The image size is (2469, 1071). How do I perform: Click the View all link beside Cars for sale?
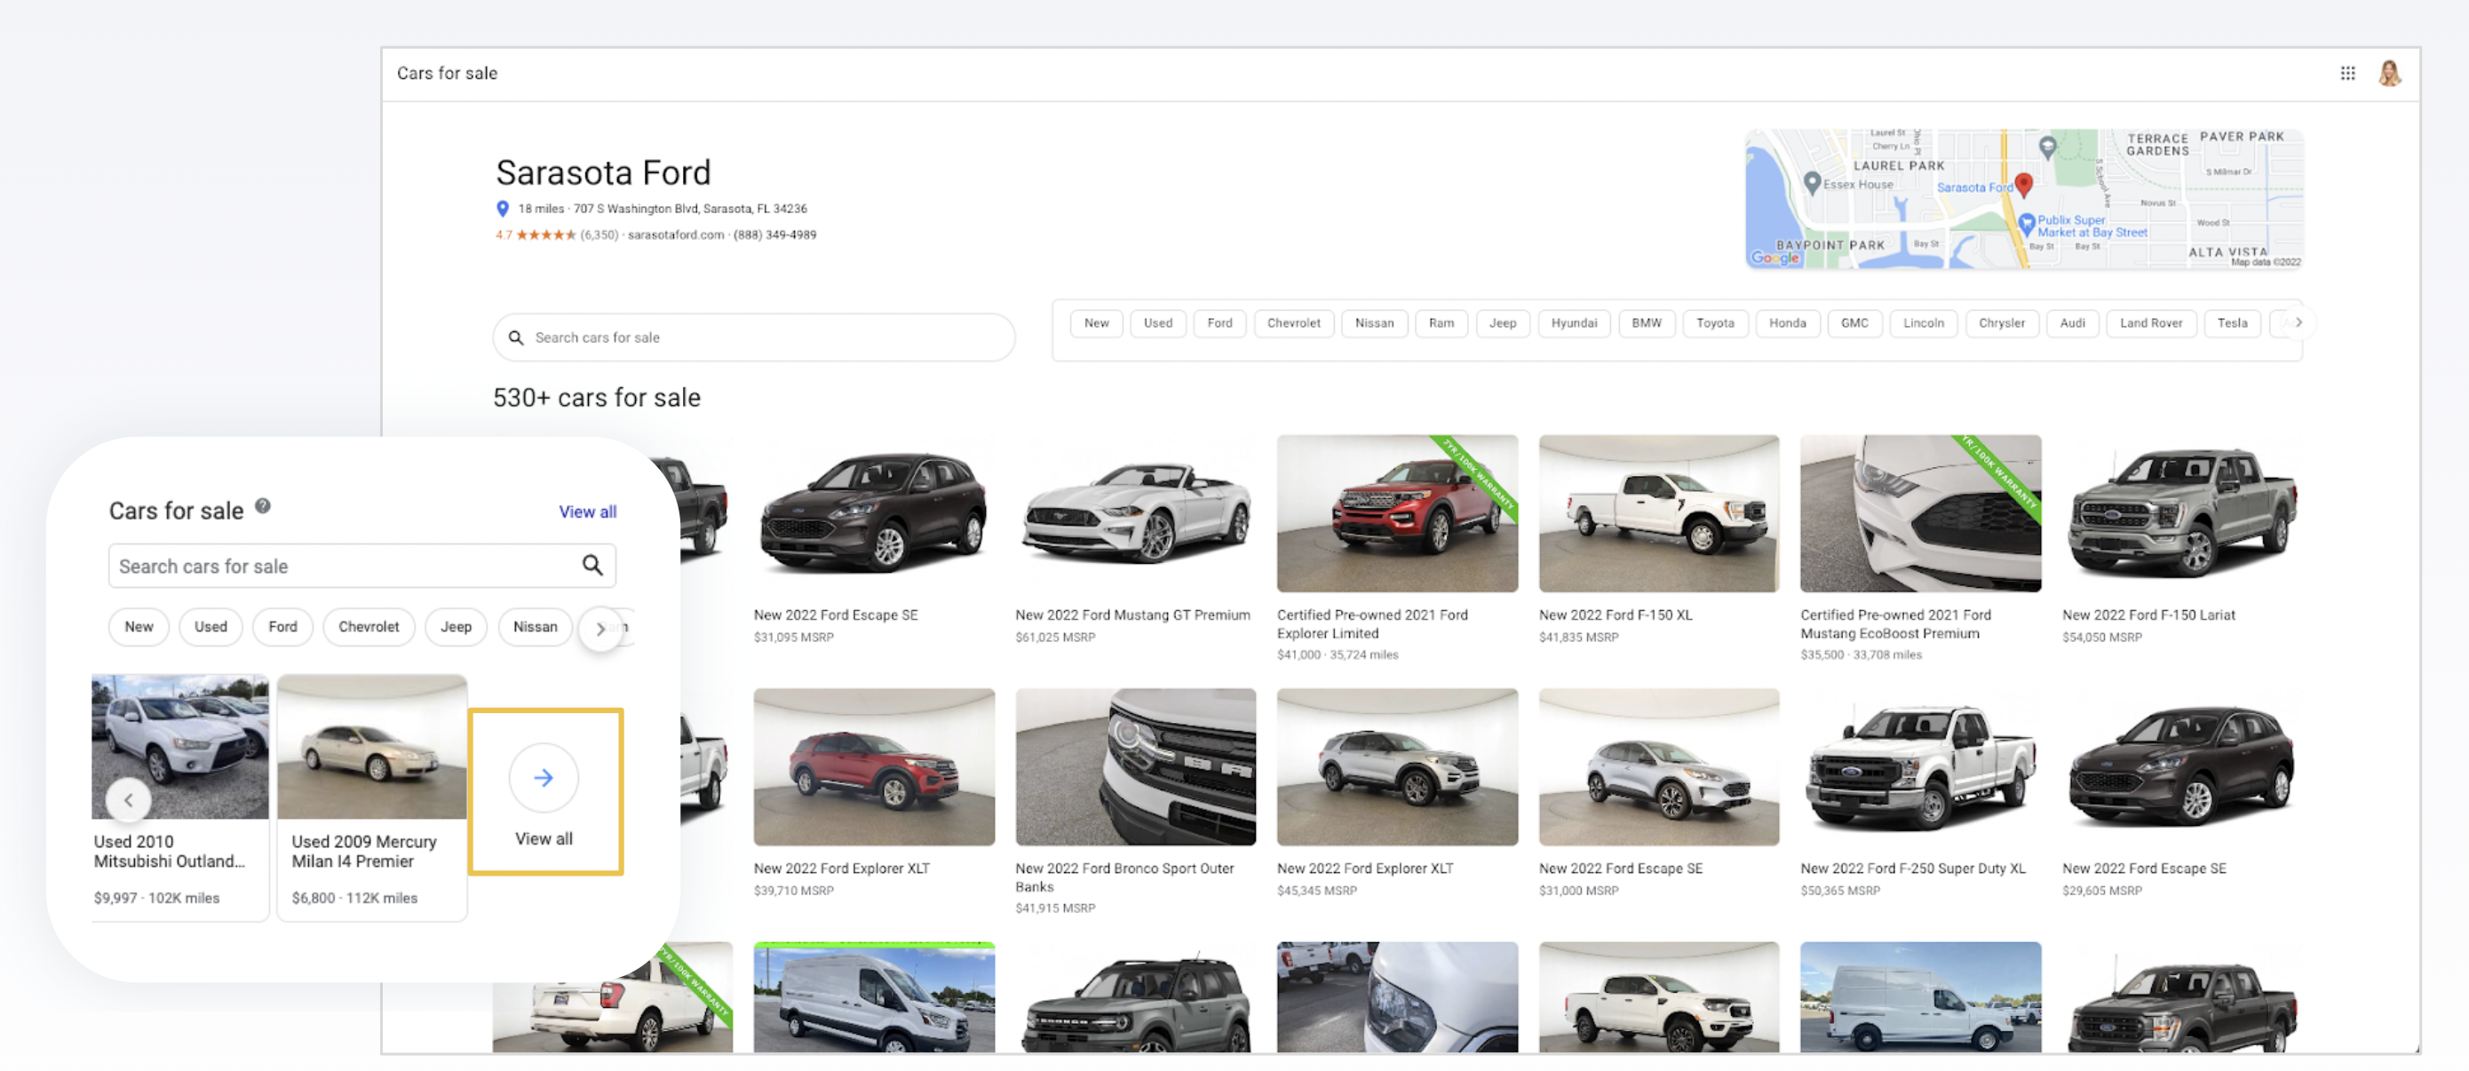tap(586, 512)
